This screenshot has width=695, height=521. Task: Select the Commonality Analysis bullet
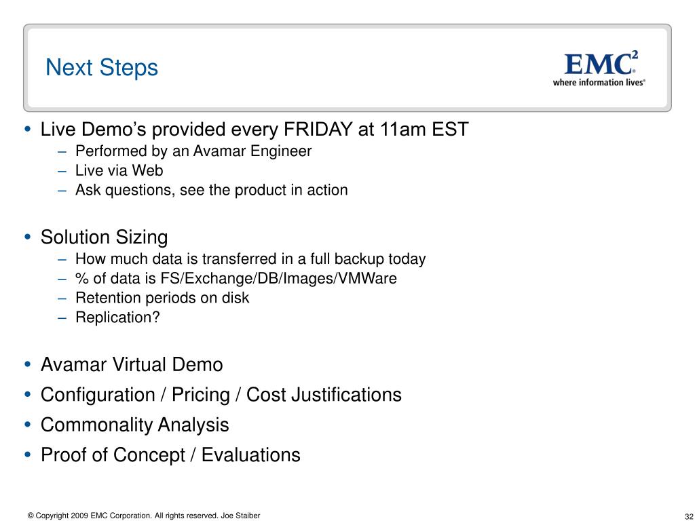[135, 425]
